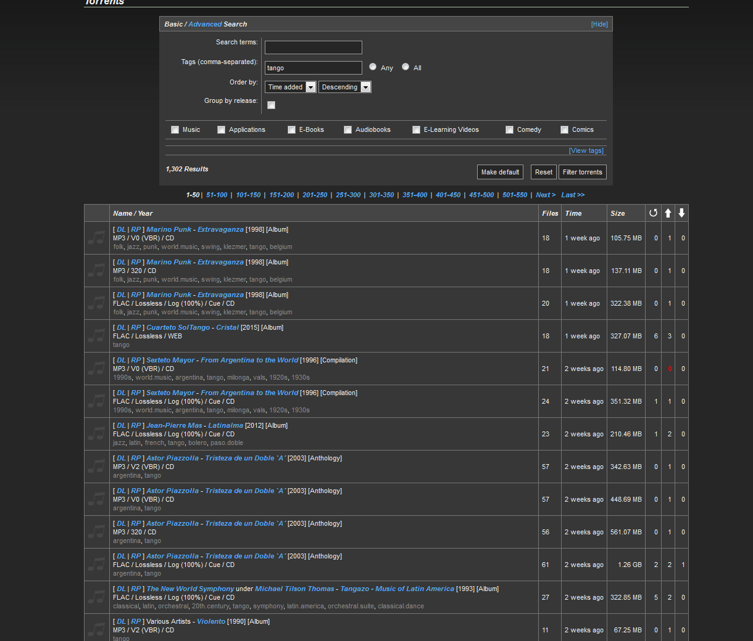
Task: Tick the E-Books category checkbox
Action: (x=291, y=129)
